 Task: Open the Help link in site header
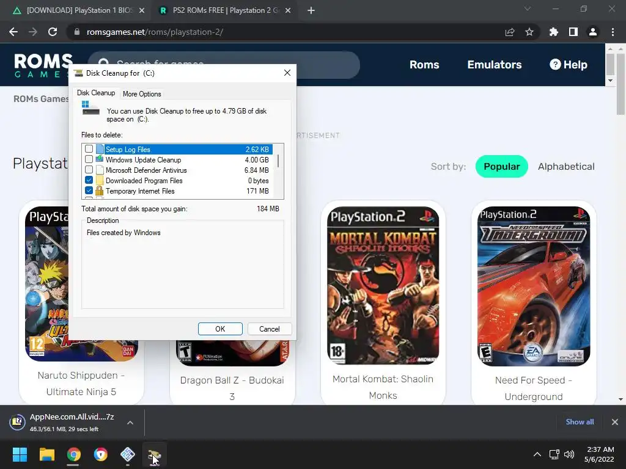coord(568,65)
